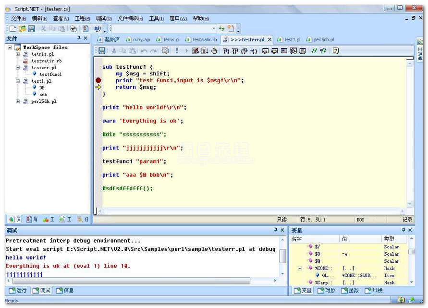428x308 pixels.
Task: Click the Print icon in main toolbar
Action: (73, 29)
